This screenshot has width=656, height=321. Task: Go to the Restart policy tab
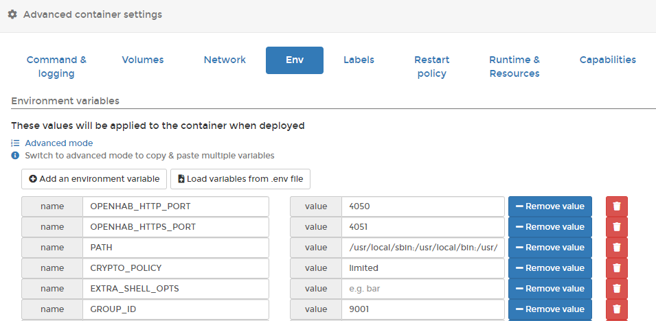(x=432, y=67)
